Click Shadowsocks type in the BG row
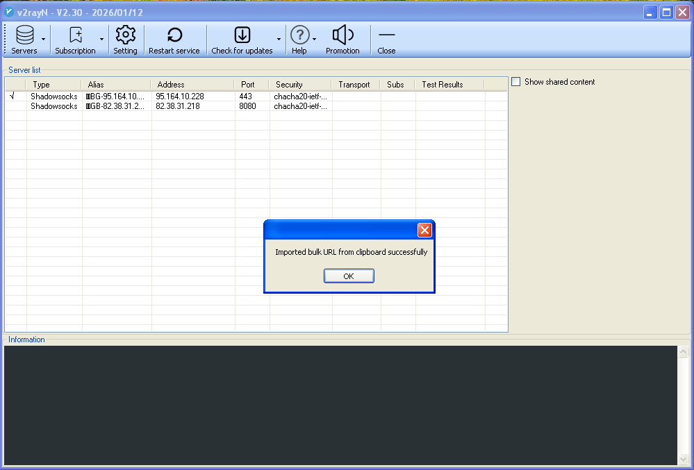Image resolution: width=694 pixels, height=470 pixels. click(54, 96)
